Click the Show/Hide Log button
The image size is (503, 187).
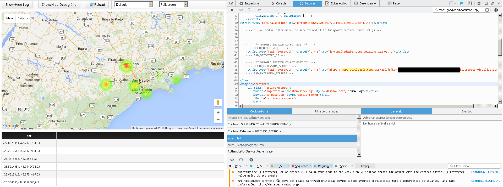pyautogui.click(x=17, y=4)
